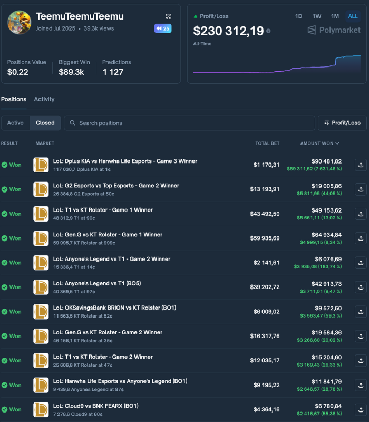Open LoL: G2 Esports vs Top Esports market
This screenshot has height=422, width=369.
pyautogui.click(x=116, y=186)
